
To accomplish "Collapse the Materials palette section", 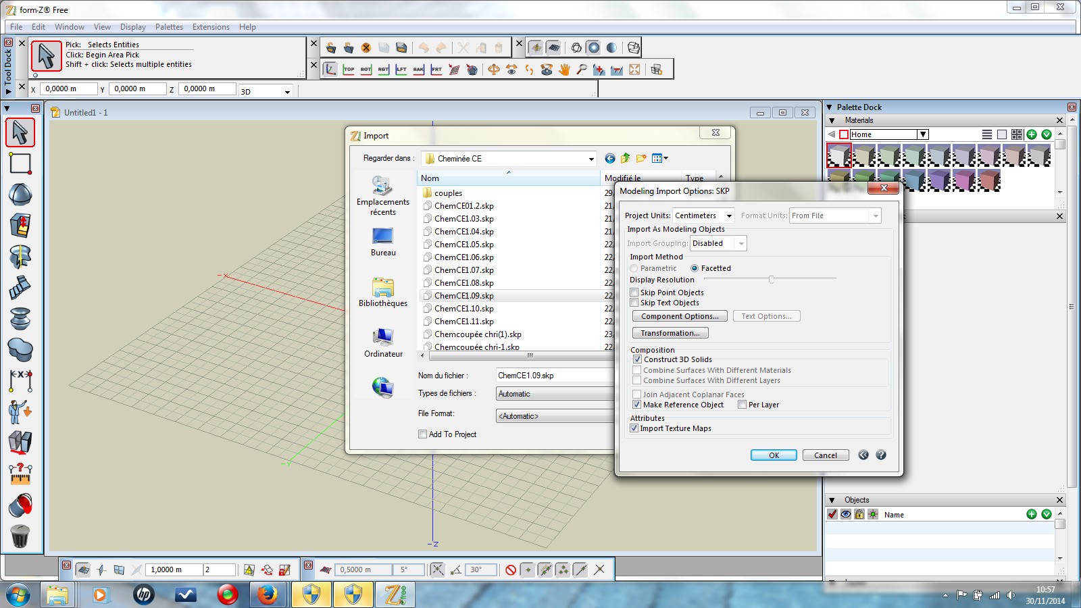I will coord(832,120).
